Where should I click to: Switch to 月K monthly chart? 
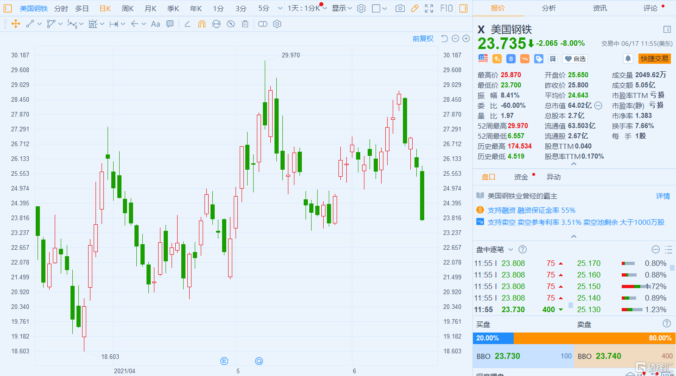click(x=150, y=8)
